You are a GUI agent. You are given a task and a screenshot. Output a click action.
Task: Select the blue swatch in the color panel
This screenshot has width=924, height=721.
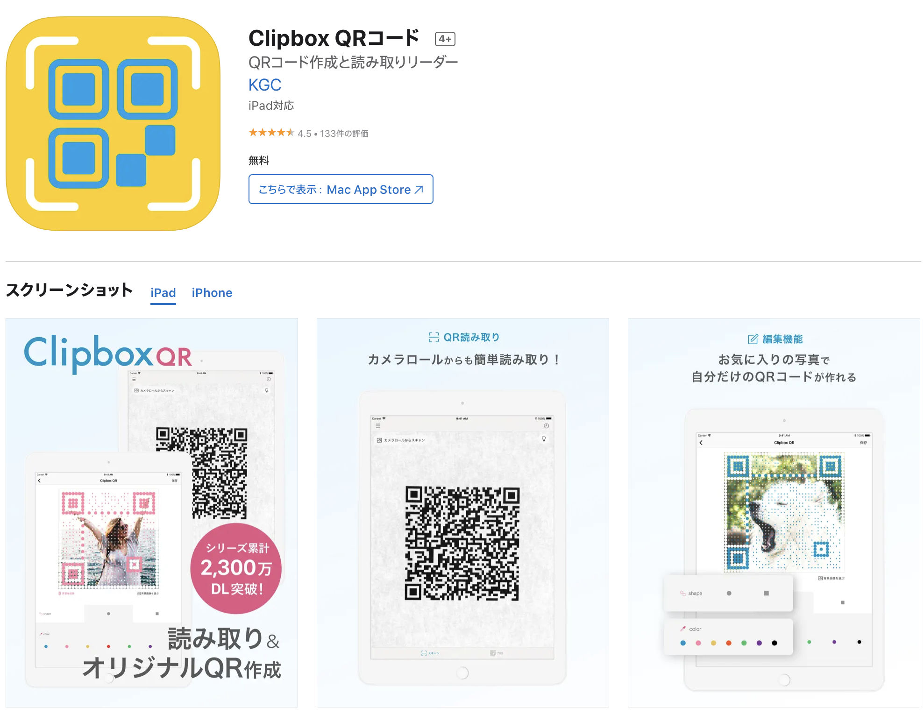683,643
